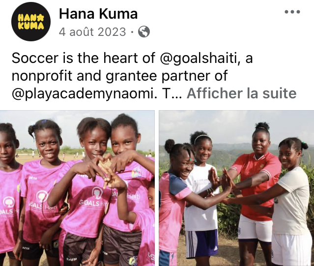The image size is (314, 266).
Task: Click the Hana Kuma profile picture
Action: (31, 22)
